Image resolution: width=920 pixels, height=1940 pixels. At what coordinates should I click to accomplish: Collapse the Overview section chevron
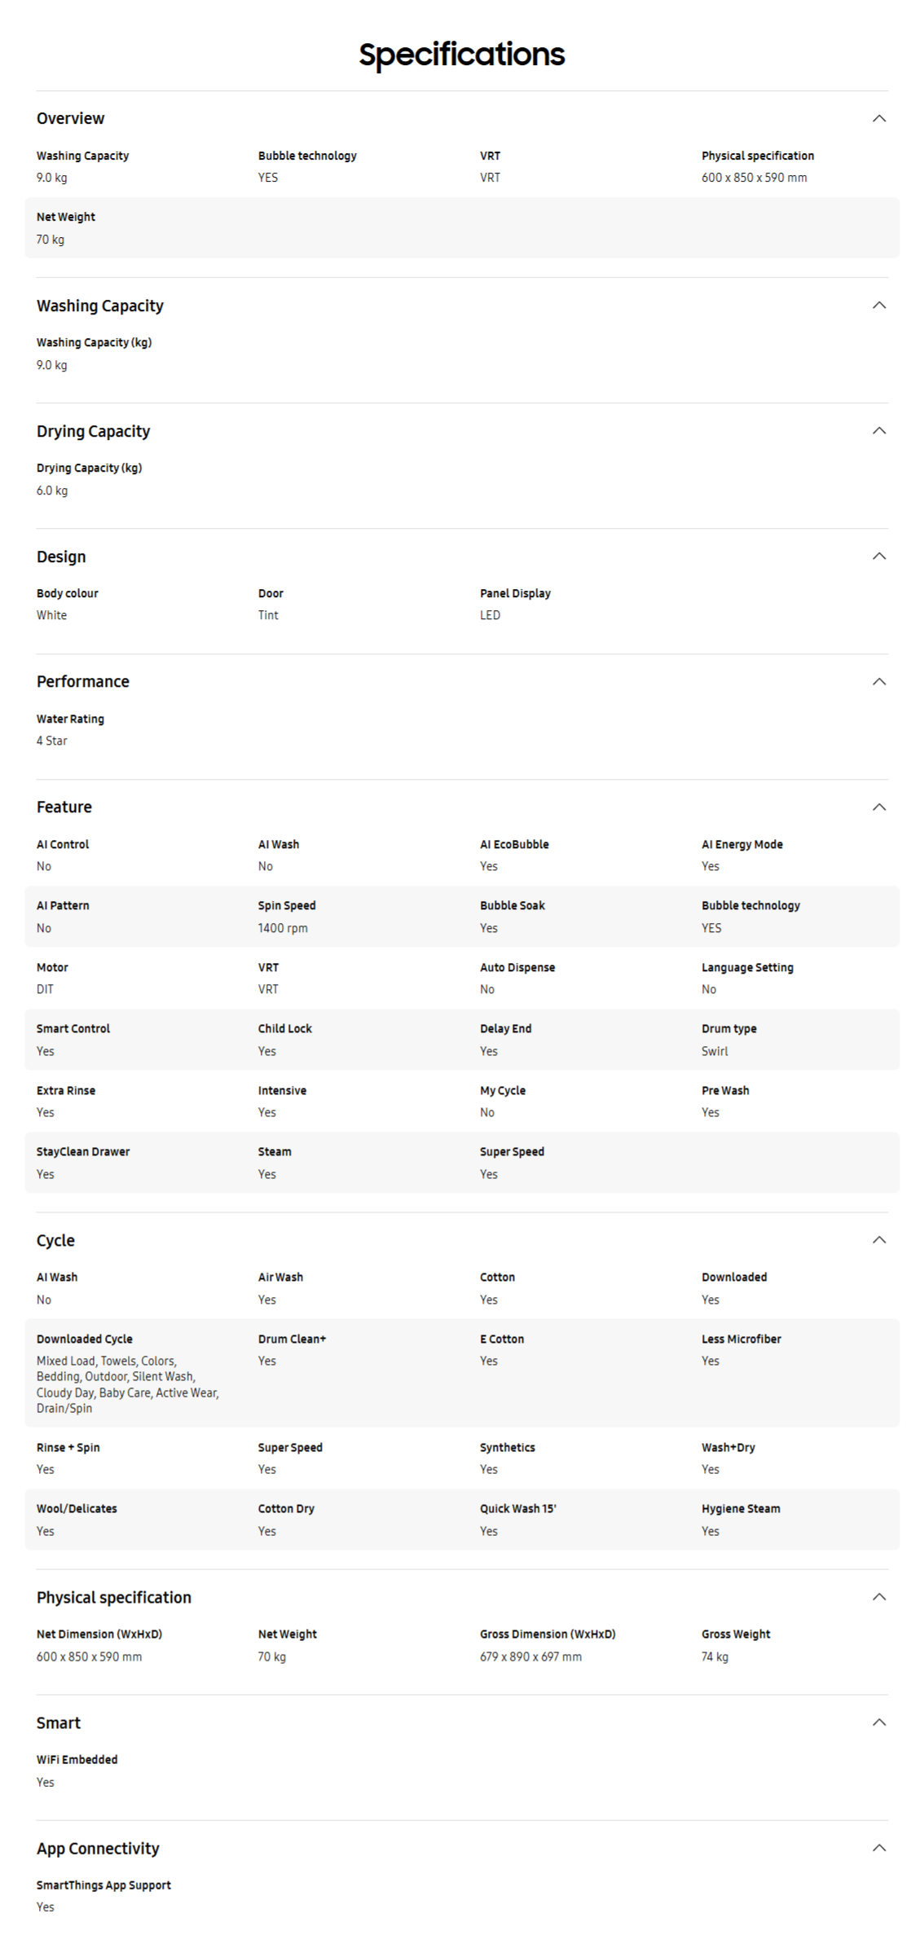click(878, 118)
